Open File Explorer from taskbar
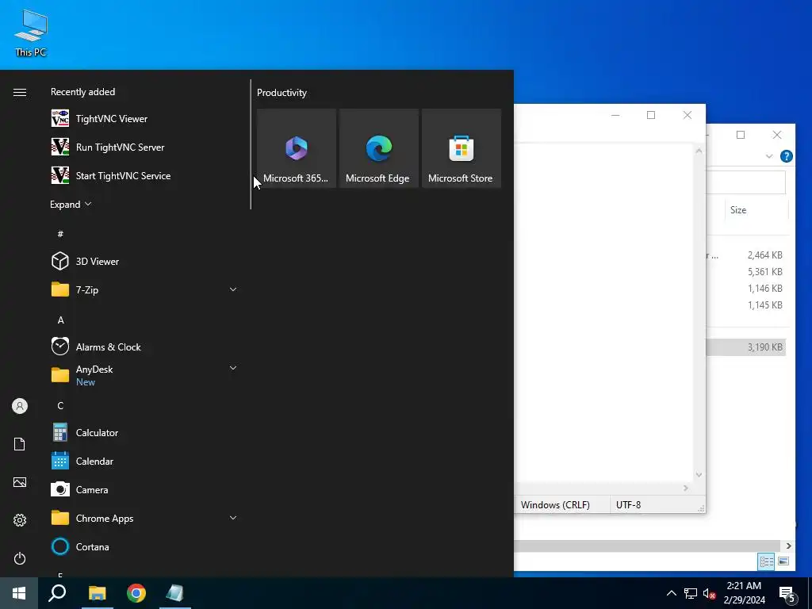Screen dimensions: 812x609 pyautogui.click(x=97, y=593)
